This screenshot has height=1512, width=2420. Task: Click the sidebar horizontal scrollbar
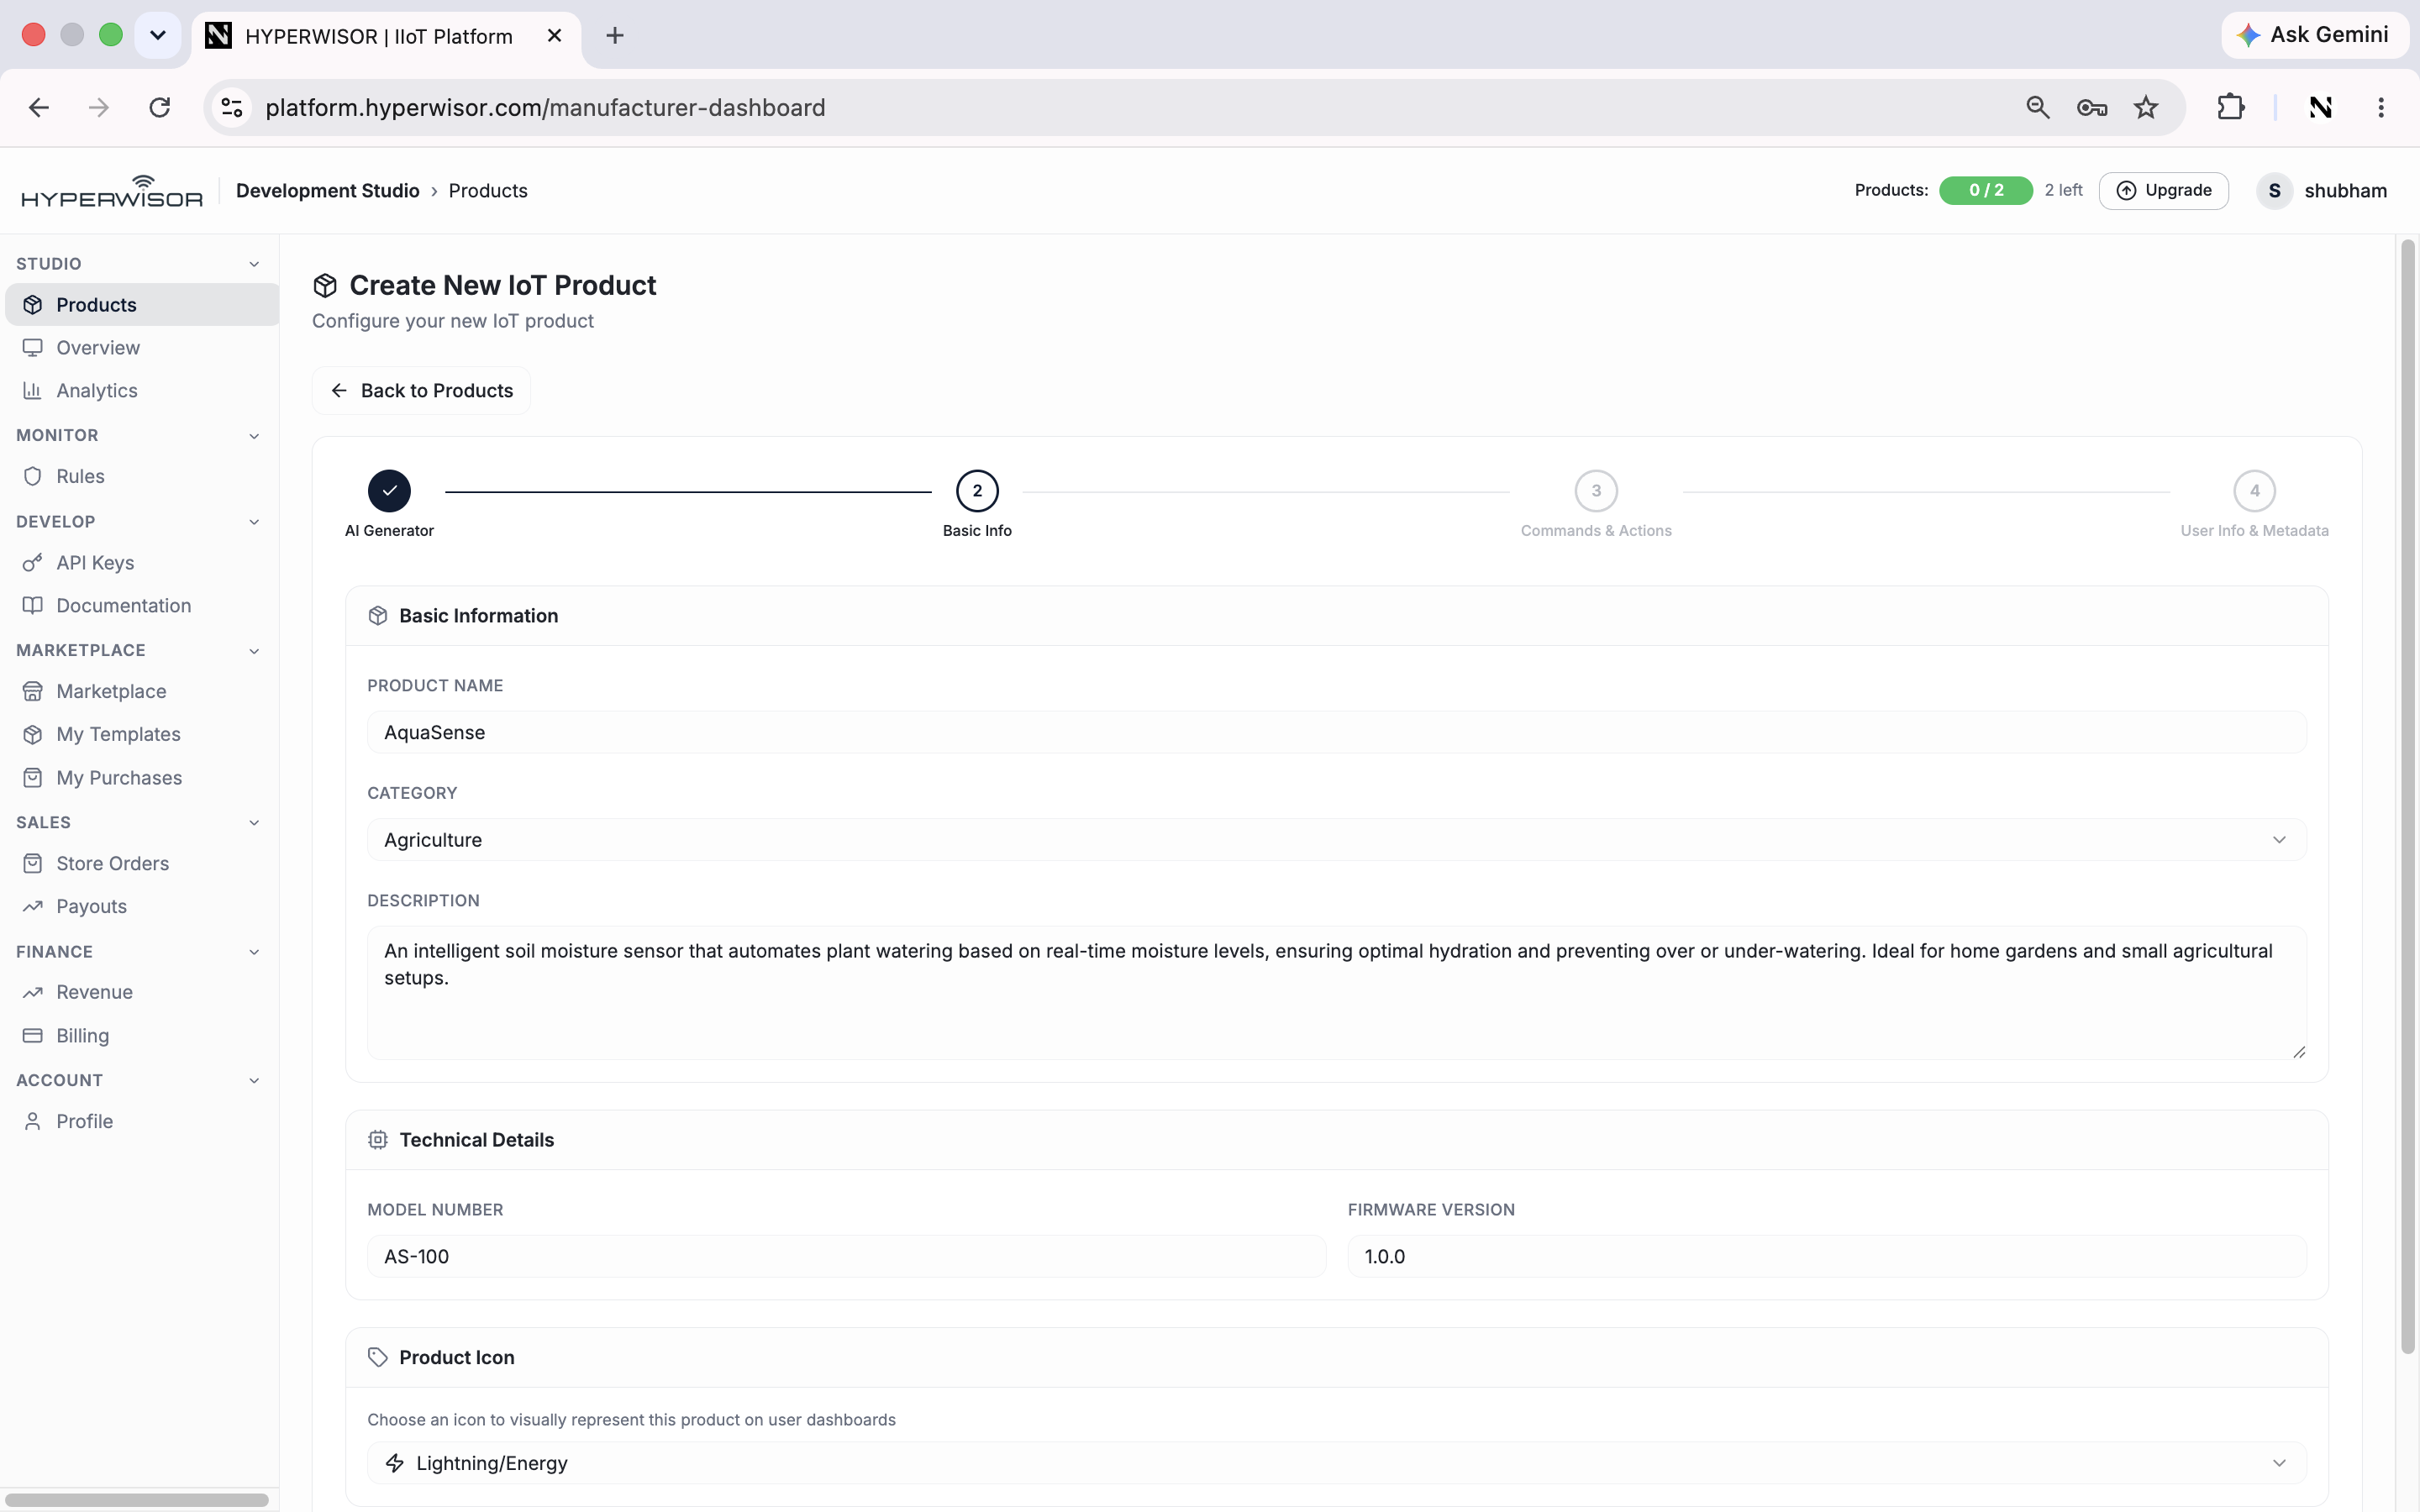tap(138, 1500)
